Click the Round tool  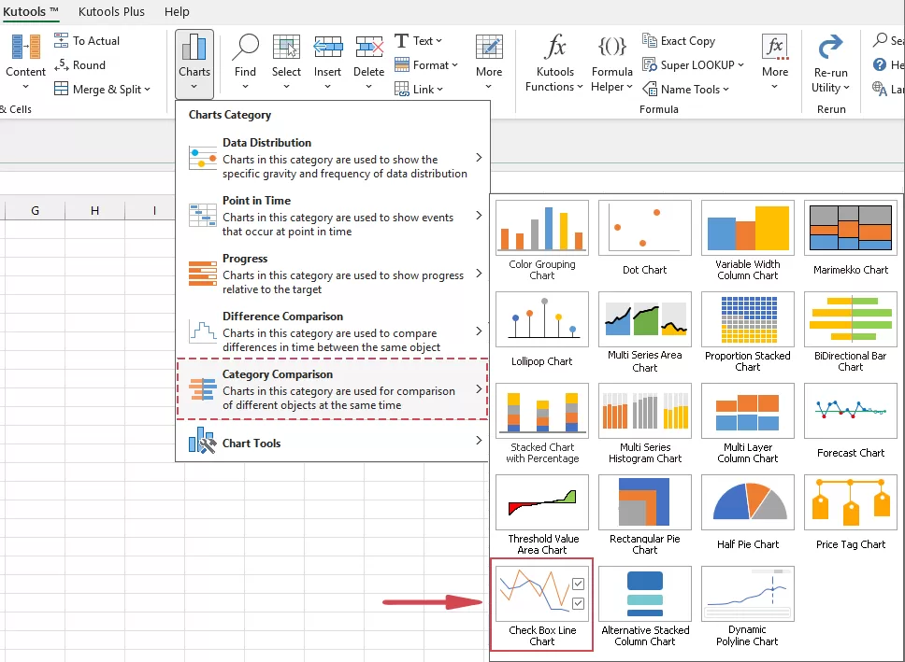coord(79,65)
